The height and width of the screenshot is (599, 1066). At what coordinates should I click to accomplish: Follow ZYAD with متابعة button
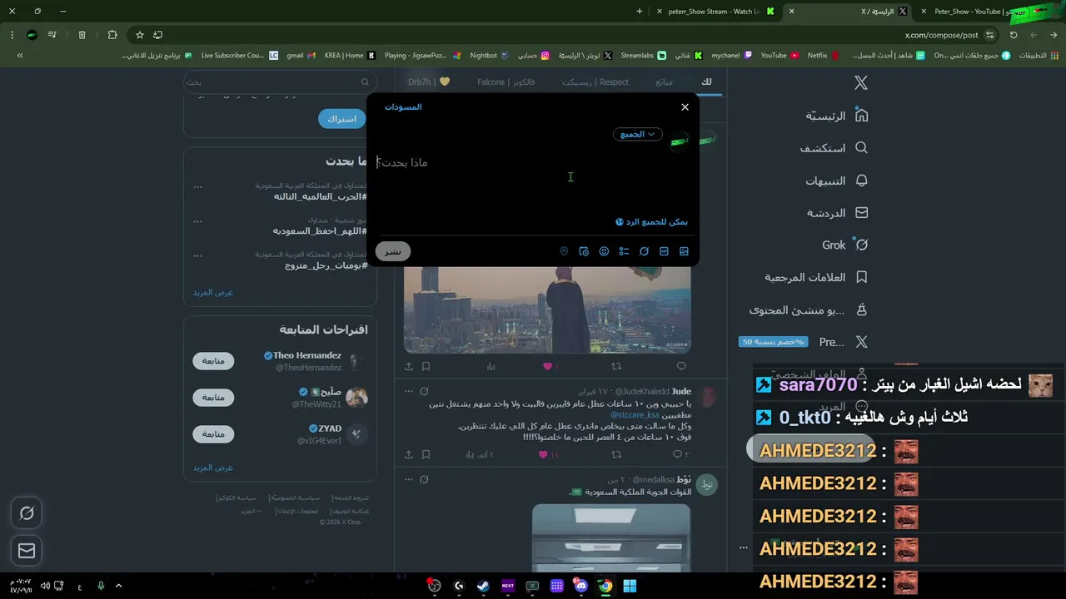213,434
